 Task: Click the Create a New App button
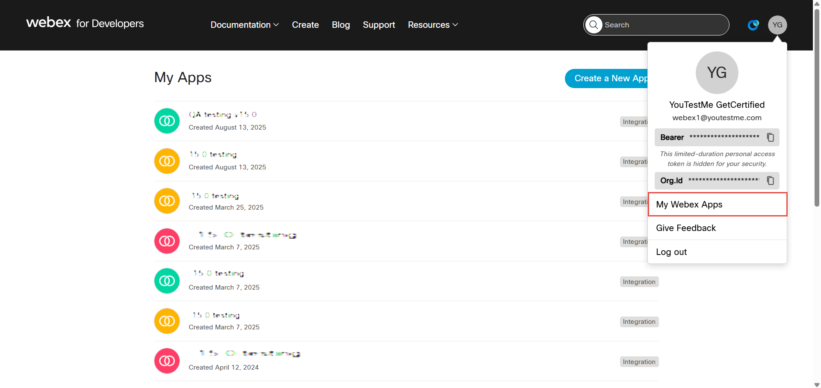pyautogui.click(x=606, y=78)
